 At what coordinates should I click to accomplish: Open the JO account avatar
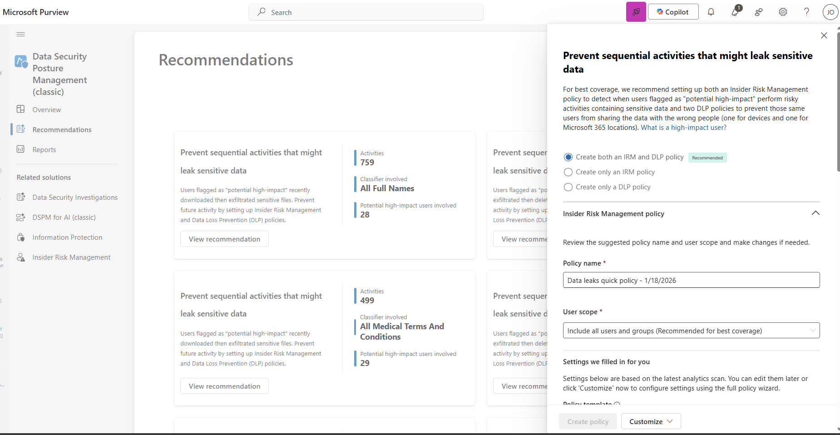[830, 12]
